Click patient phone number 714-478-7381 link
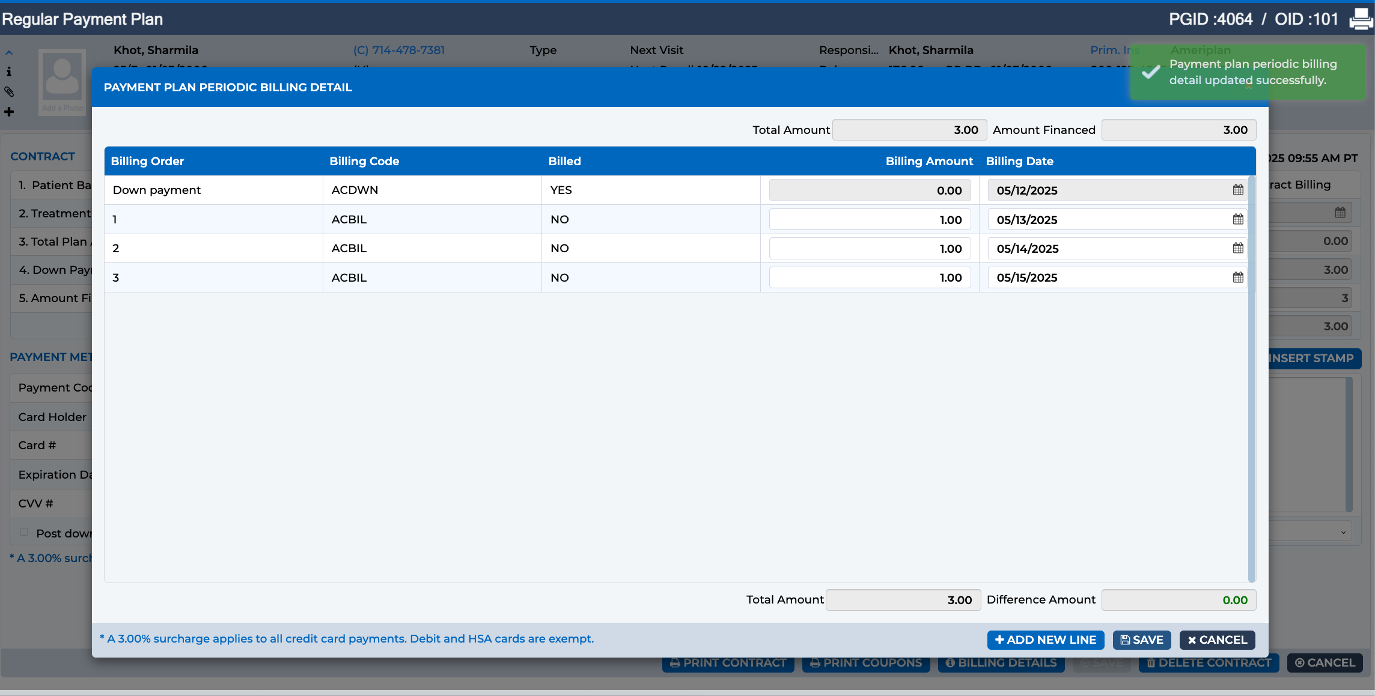 click(399, 50)
